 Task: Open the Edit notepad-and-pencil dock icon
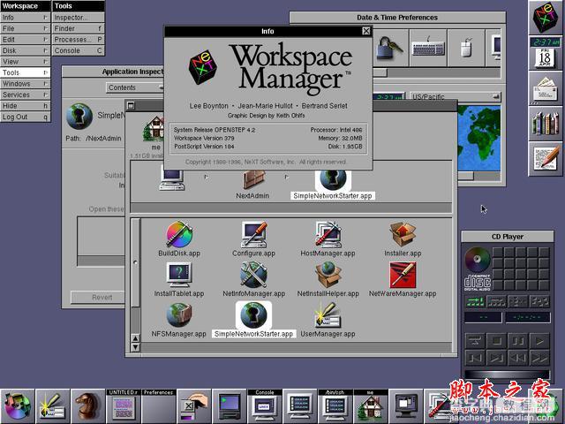tap(546, 159)
